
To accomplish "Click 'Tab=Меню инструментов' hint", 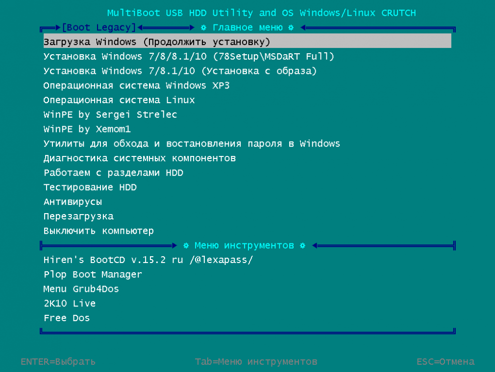I will click(x=256, y=361).
